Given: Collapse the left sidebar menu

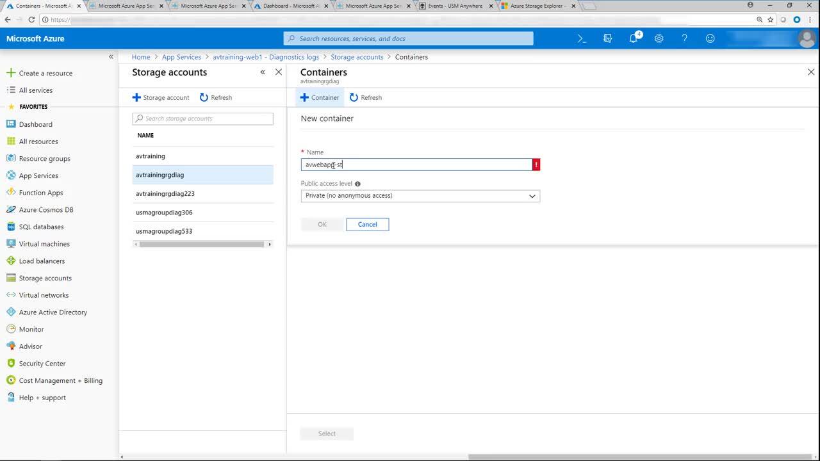Looking at the screenshot, I should pyautogui.click(x=111, y=57).
